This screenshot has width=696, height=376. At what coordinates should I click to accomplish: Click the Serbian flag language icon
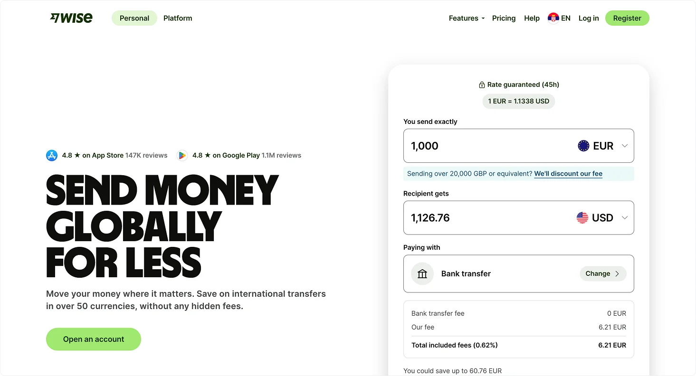click(x=553, y=18)
